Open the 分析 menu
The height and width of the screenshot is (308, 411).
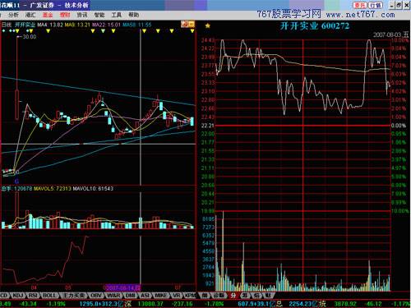point(13,15)
